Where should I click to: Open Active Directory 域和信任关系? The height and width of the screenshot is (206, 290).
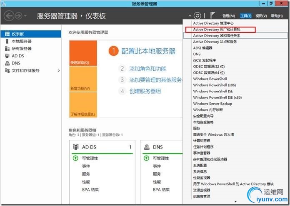tap(235, 35)
